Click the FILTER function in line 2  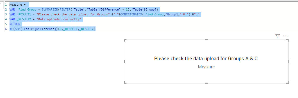tap(65, 9)
